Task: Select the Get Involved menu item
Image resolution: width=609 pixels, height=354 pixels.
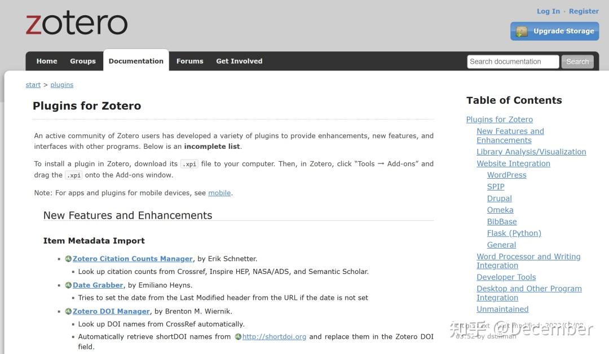Action: point(239,61)
